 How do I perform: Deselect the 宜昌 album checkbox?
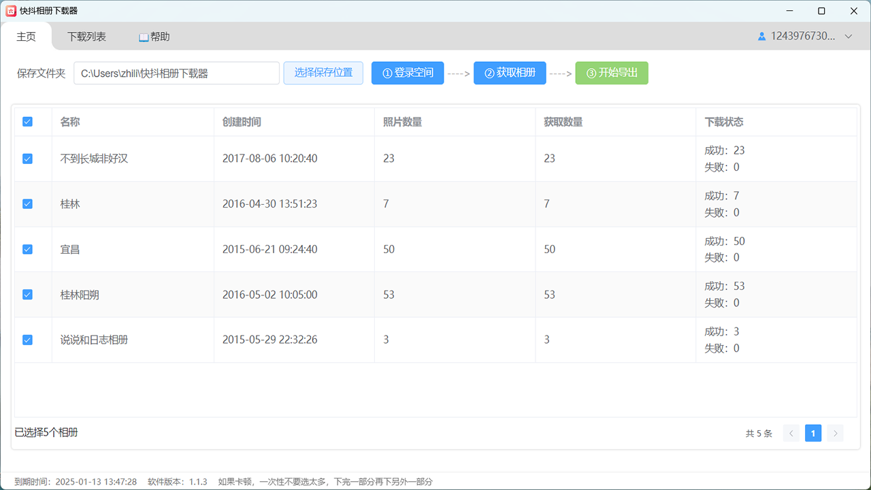coord(27,249)
